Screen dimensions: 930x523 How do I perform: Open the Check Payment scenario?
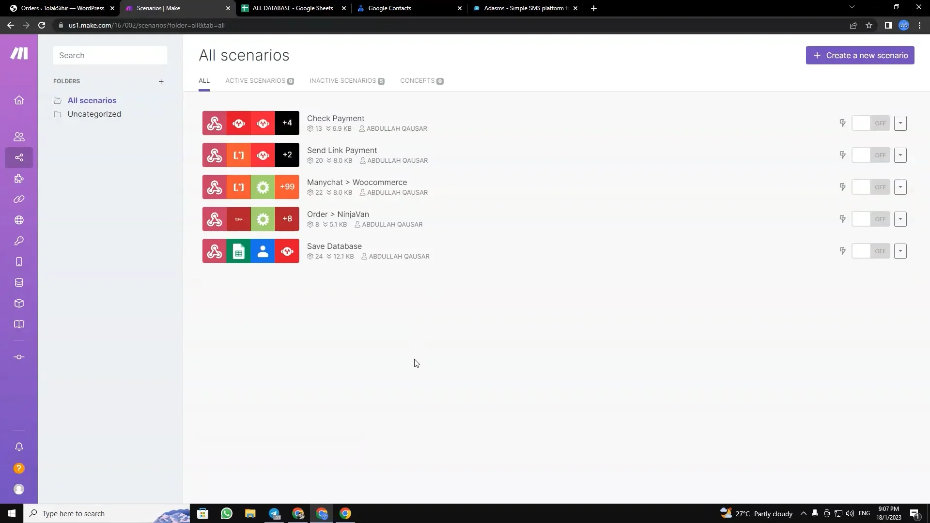pos(336,119)
